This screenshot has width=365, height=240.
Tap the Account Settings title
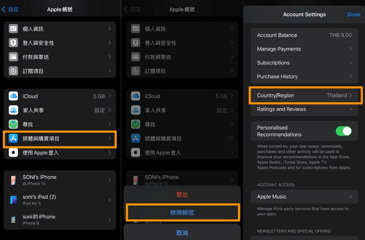tap(304, 15)
